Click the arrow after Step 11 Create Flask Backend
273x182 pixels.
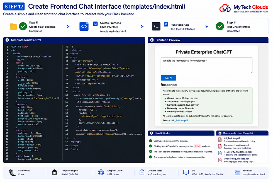pos(68,26)
